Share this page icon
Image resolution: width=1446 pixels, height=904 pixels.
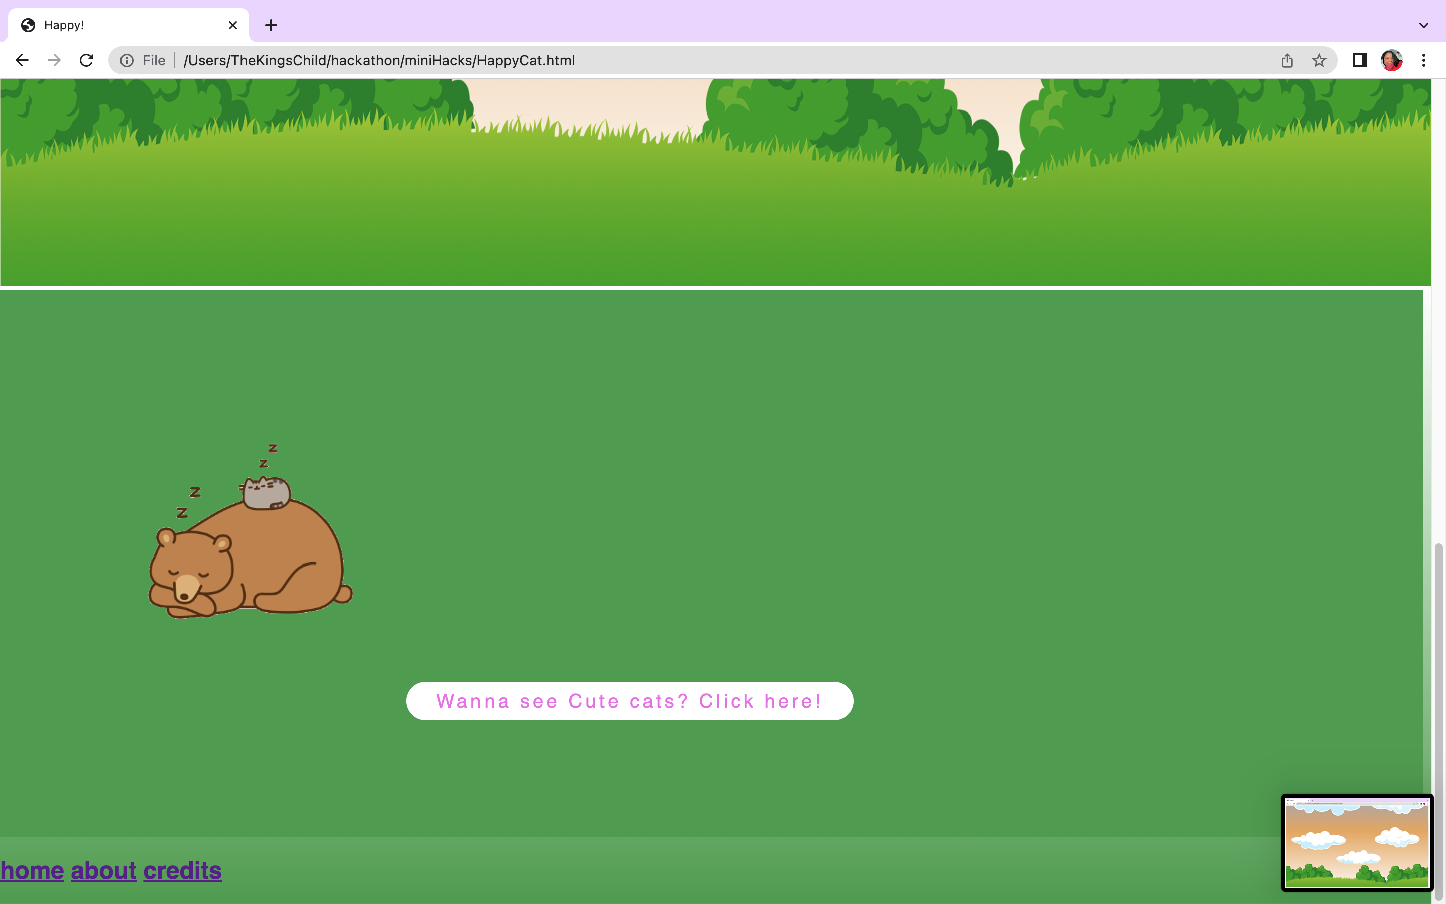1287,60
